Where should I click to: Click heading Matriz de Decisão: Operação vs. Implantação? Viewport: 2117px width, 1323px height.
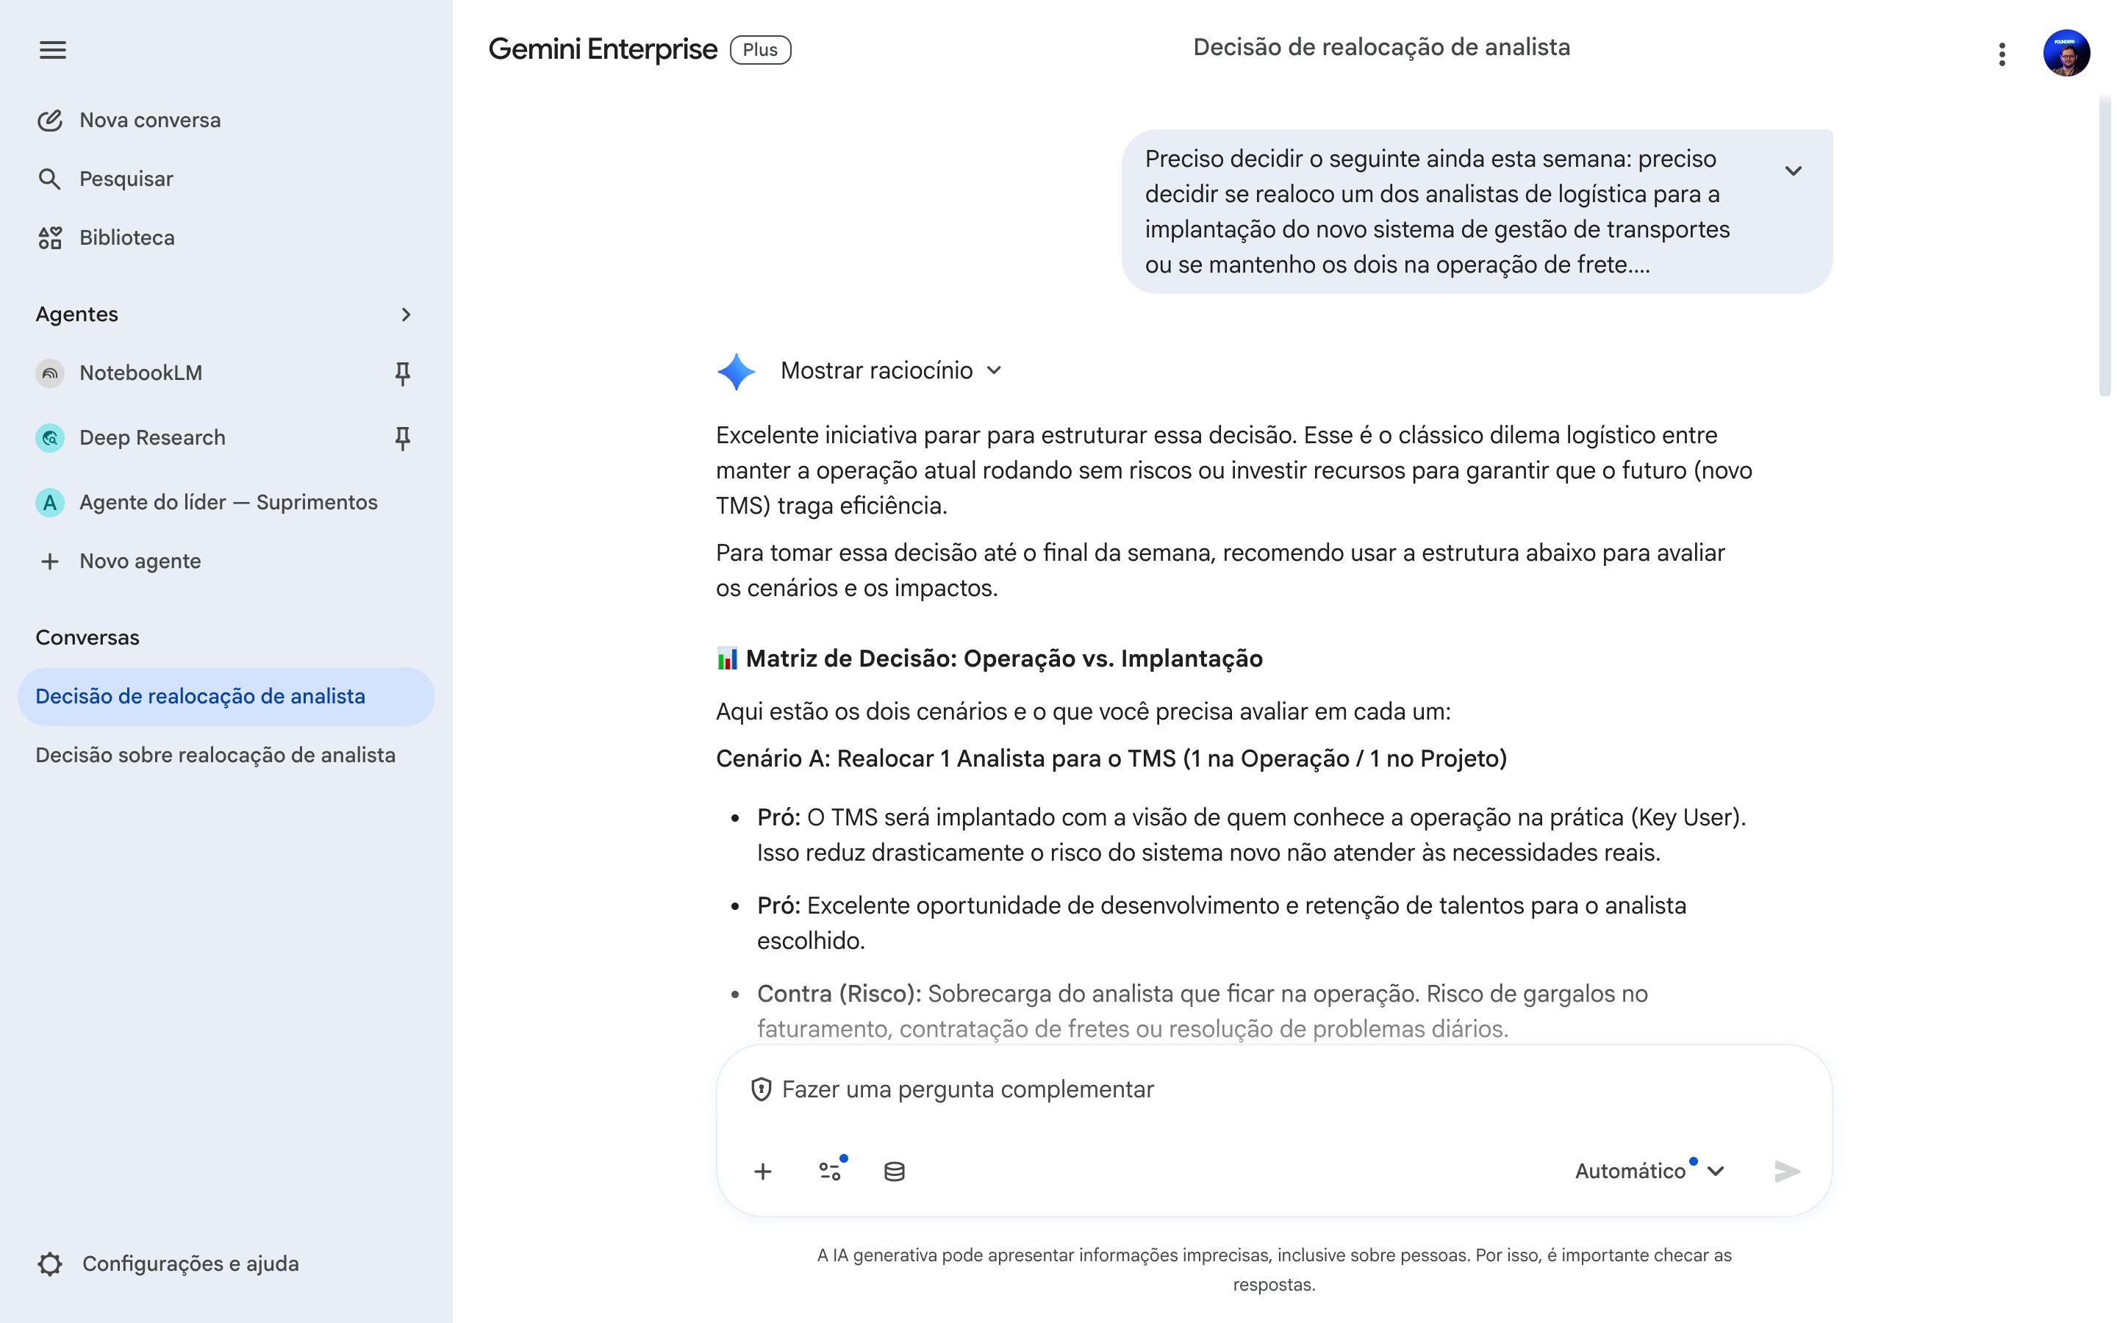tap(1004, 659)
